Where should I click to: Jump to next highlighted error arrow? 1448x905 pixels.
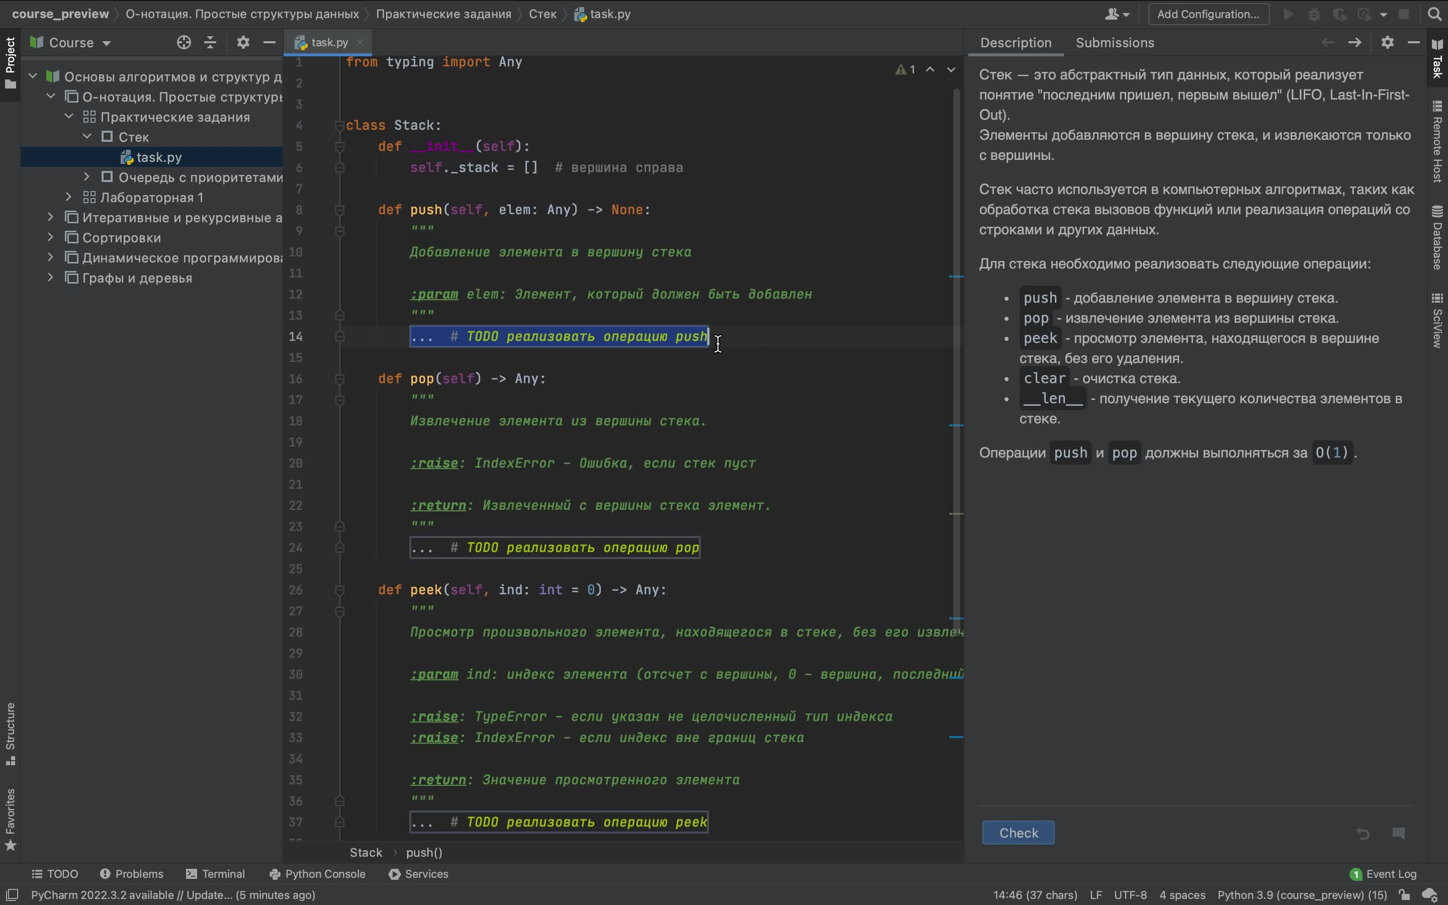pyautogui.click(x=951, y=69)
